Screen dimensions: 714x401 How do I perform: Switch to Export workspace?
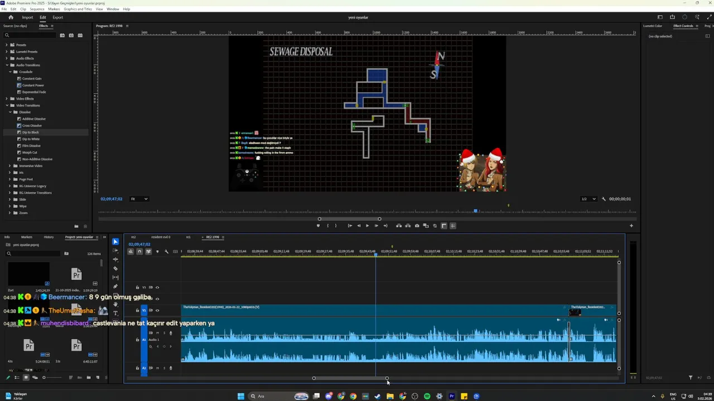point(57,17)
